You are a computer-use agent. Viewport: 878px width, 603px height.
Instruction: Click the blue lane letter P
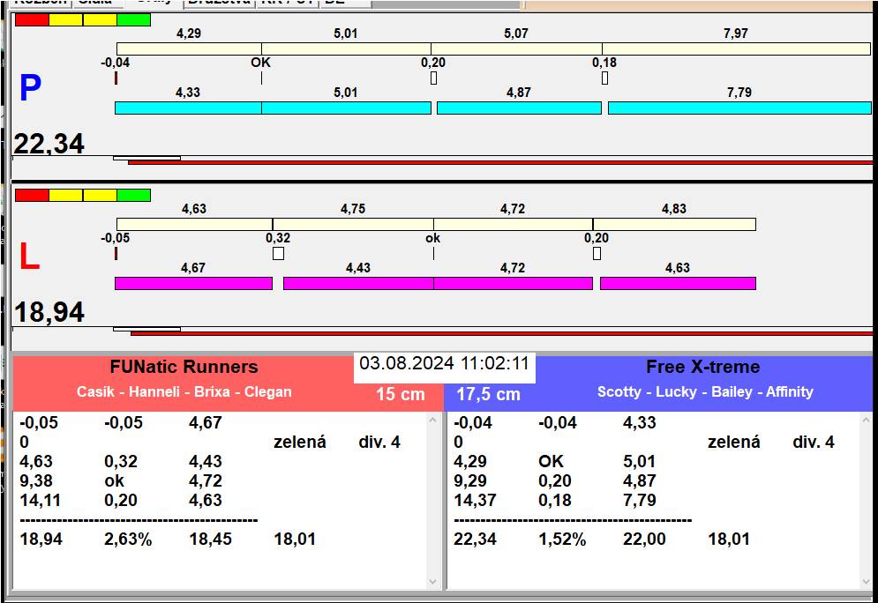click(x=30, y=88)
